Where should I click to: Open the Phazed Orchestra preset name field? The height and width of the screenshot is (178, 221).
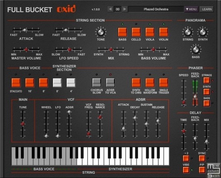[x=156, y=9]
